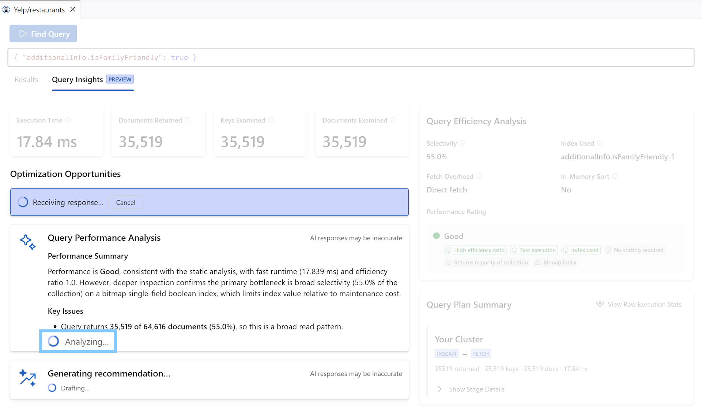The height and width of the screenshot is (412, 702).
Task: Click the In-Memory Sort value No
Action: tap(566, 190)
